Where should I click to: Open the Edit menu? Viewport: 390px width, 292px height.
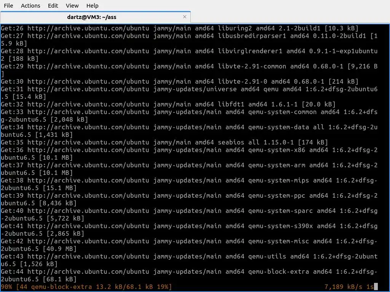[x=53, y=5]
